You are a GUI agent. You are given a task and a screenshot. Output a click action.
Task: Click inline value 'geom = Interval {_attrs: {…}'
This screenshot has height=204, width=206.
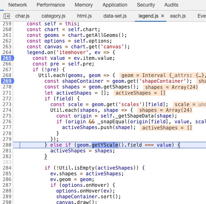(163, 75)
